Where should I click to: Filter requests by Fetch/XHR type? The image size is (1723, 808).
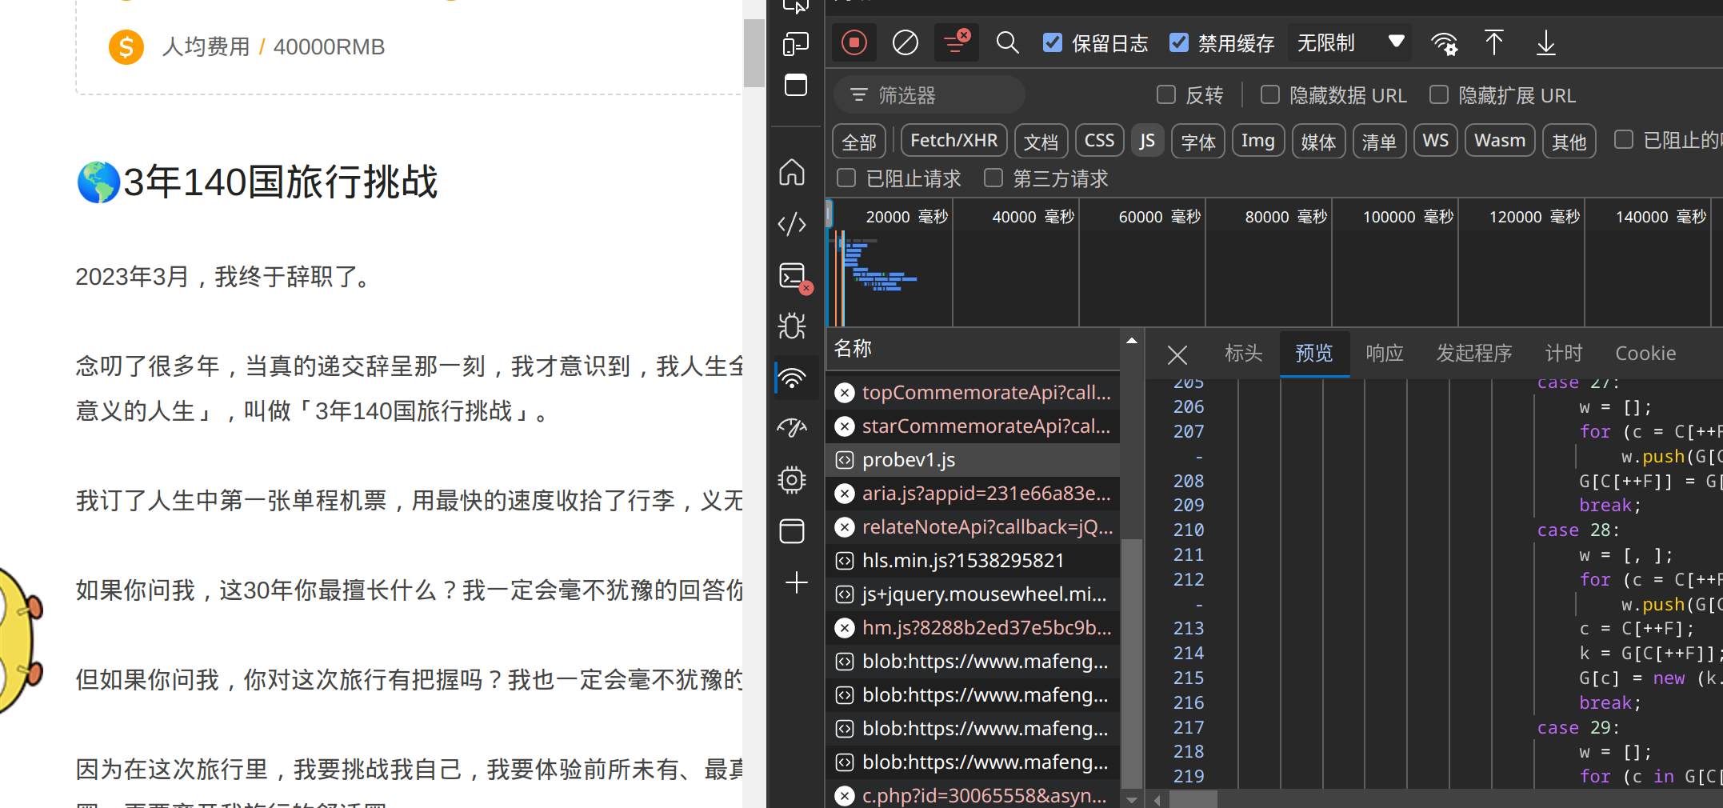click(x=953, y=141)
